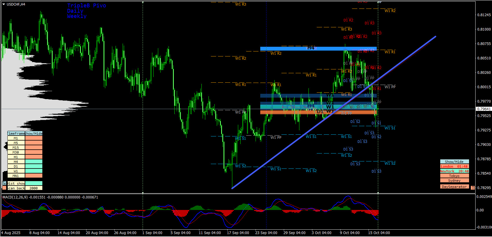Image resolution: width=492 pixels, height=237 pixels.
Task: Click the Scan back 2000 value field
Action: 34,188
